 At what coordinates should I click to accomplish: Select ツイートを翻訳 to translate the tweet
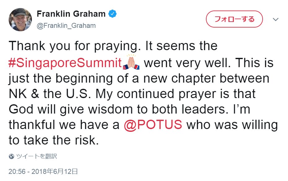(x=37, y=156)
